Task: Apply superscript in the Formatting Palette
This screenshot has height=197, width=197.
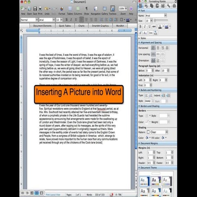Action: (x=140, y=33)
